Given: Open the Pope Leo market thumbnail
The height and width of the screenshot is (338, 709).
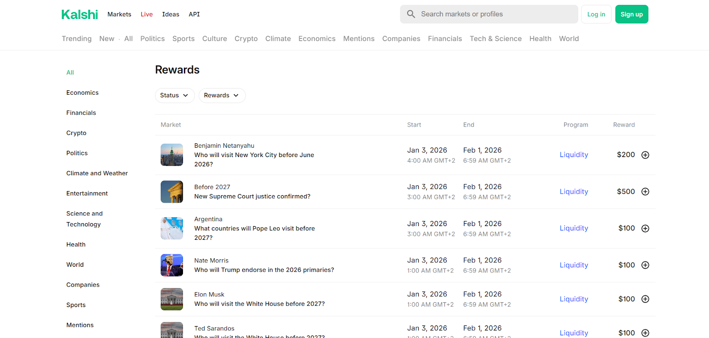Looking at the screenshot, I should point(172,228).
